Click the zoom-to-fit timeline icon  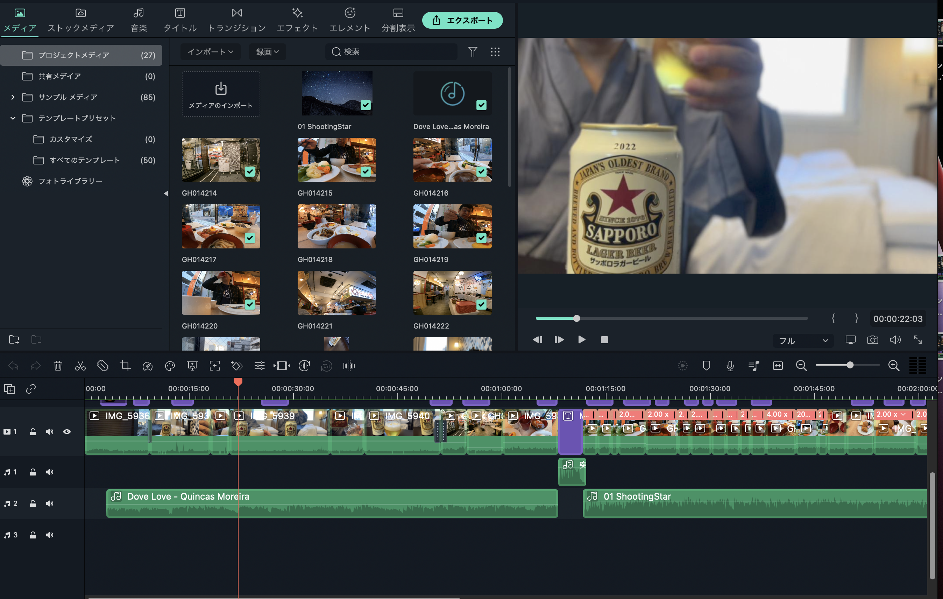tap(778, 366)
